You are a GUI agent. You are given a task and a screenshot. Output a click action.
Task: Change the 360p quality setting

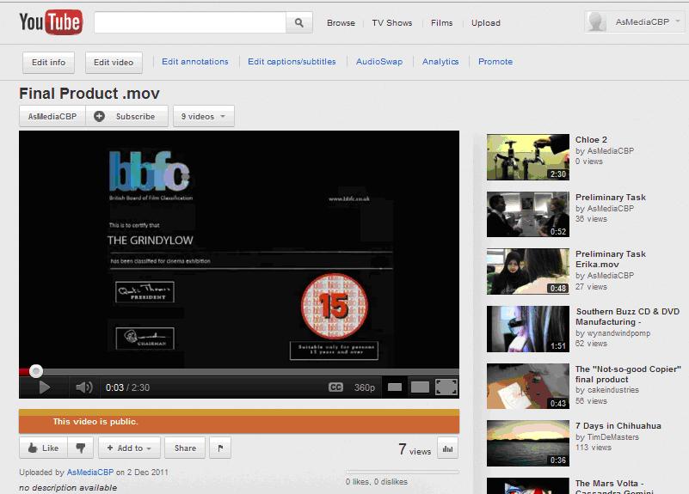coord(364,387)
